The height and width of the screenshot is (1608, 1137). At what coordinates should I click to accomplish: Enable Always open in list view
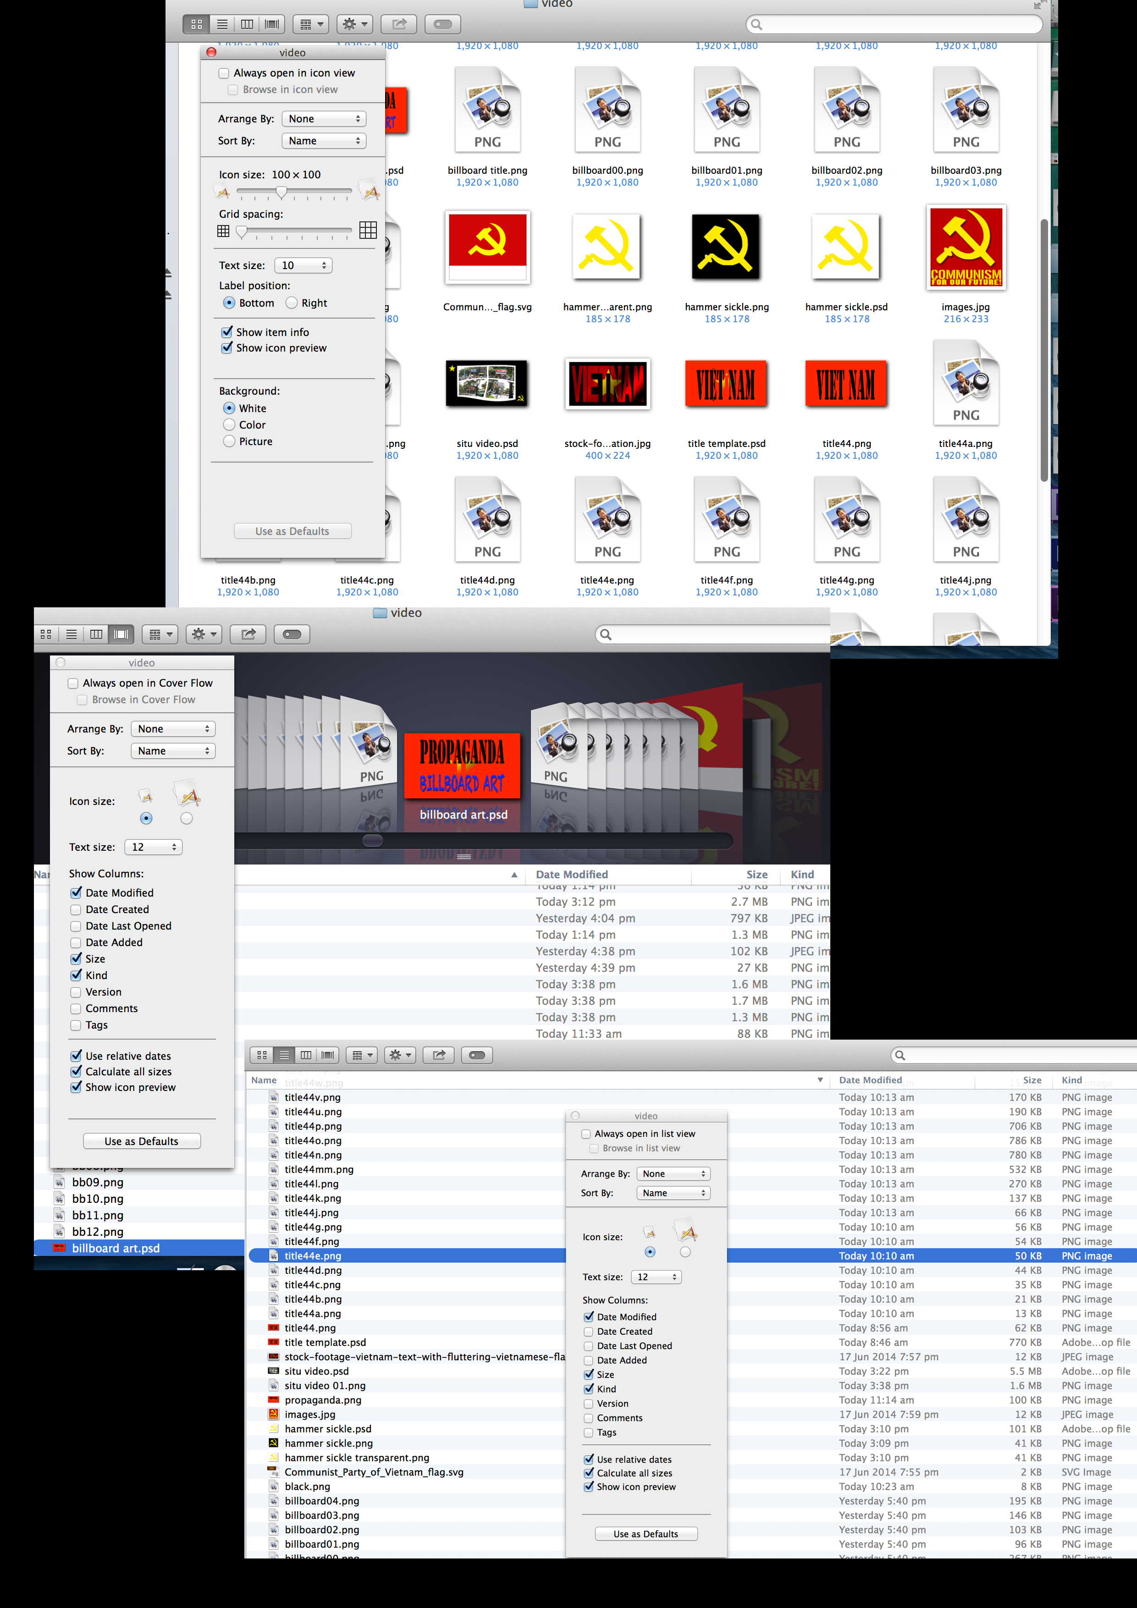pyautogui.click(x=585, y=1134)
